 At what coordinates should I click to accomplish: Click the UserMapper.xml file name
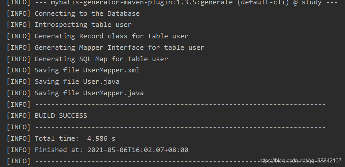coord(111,70)
